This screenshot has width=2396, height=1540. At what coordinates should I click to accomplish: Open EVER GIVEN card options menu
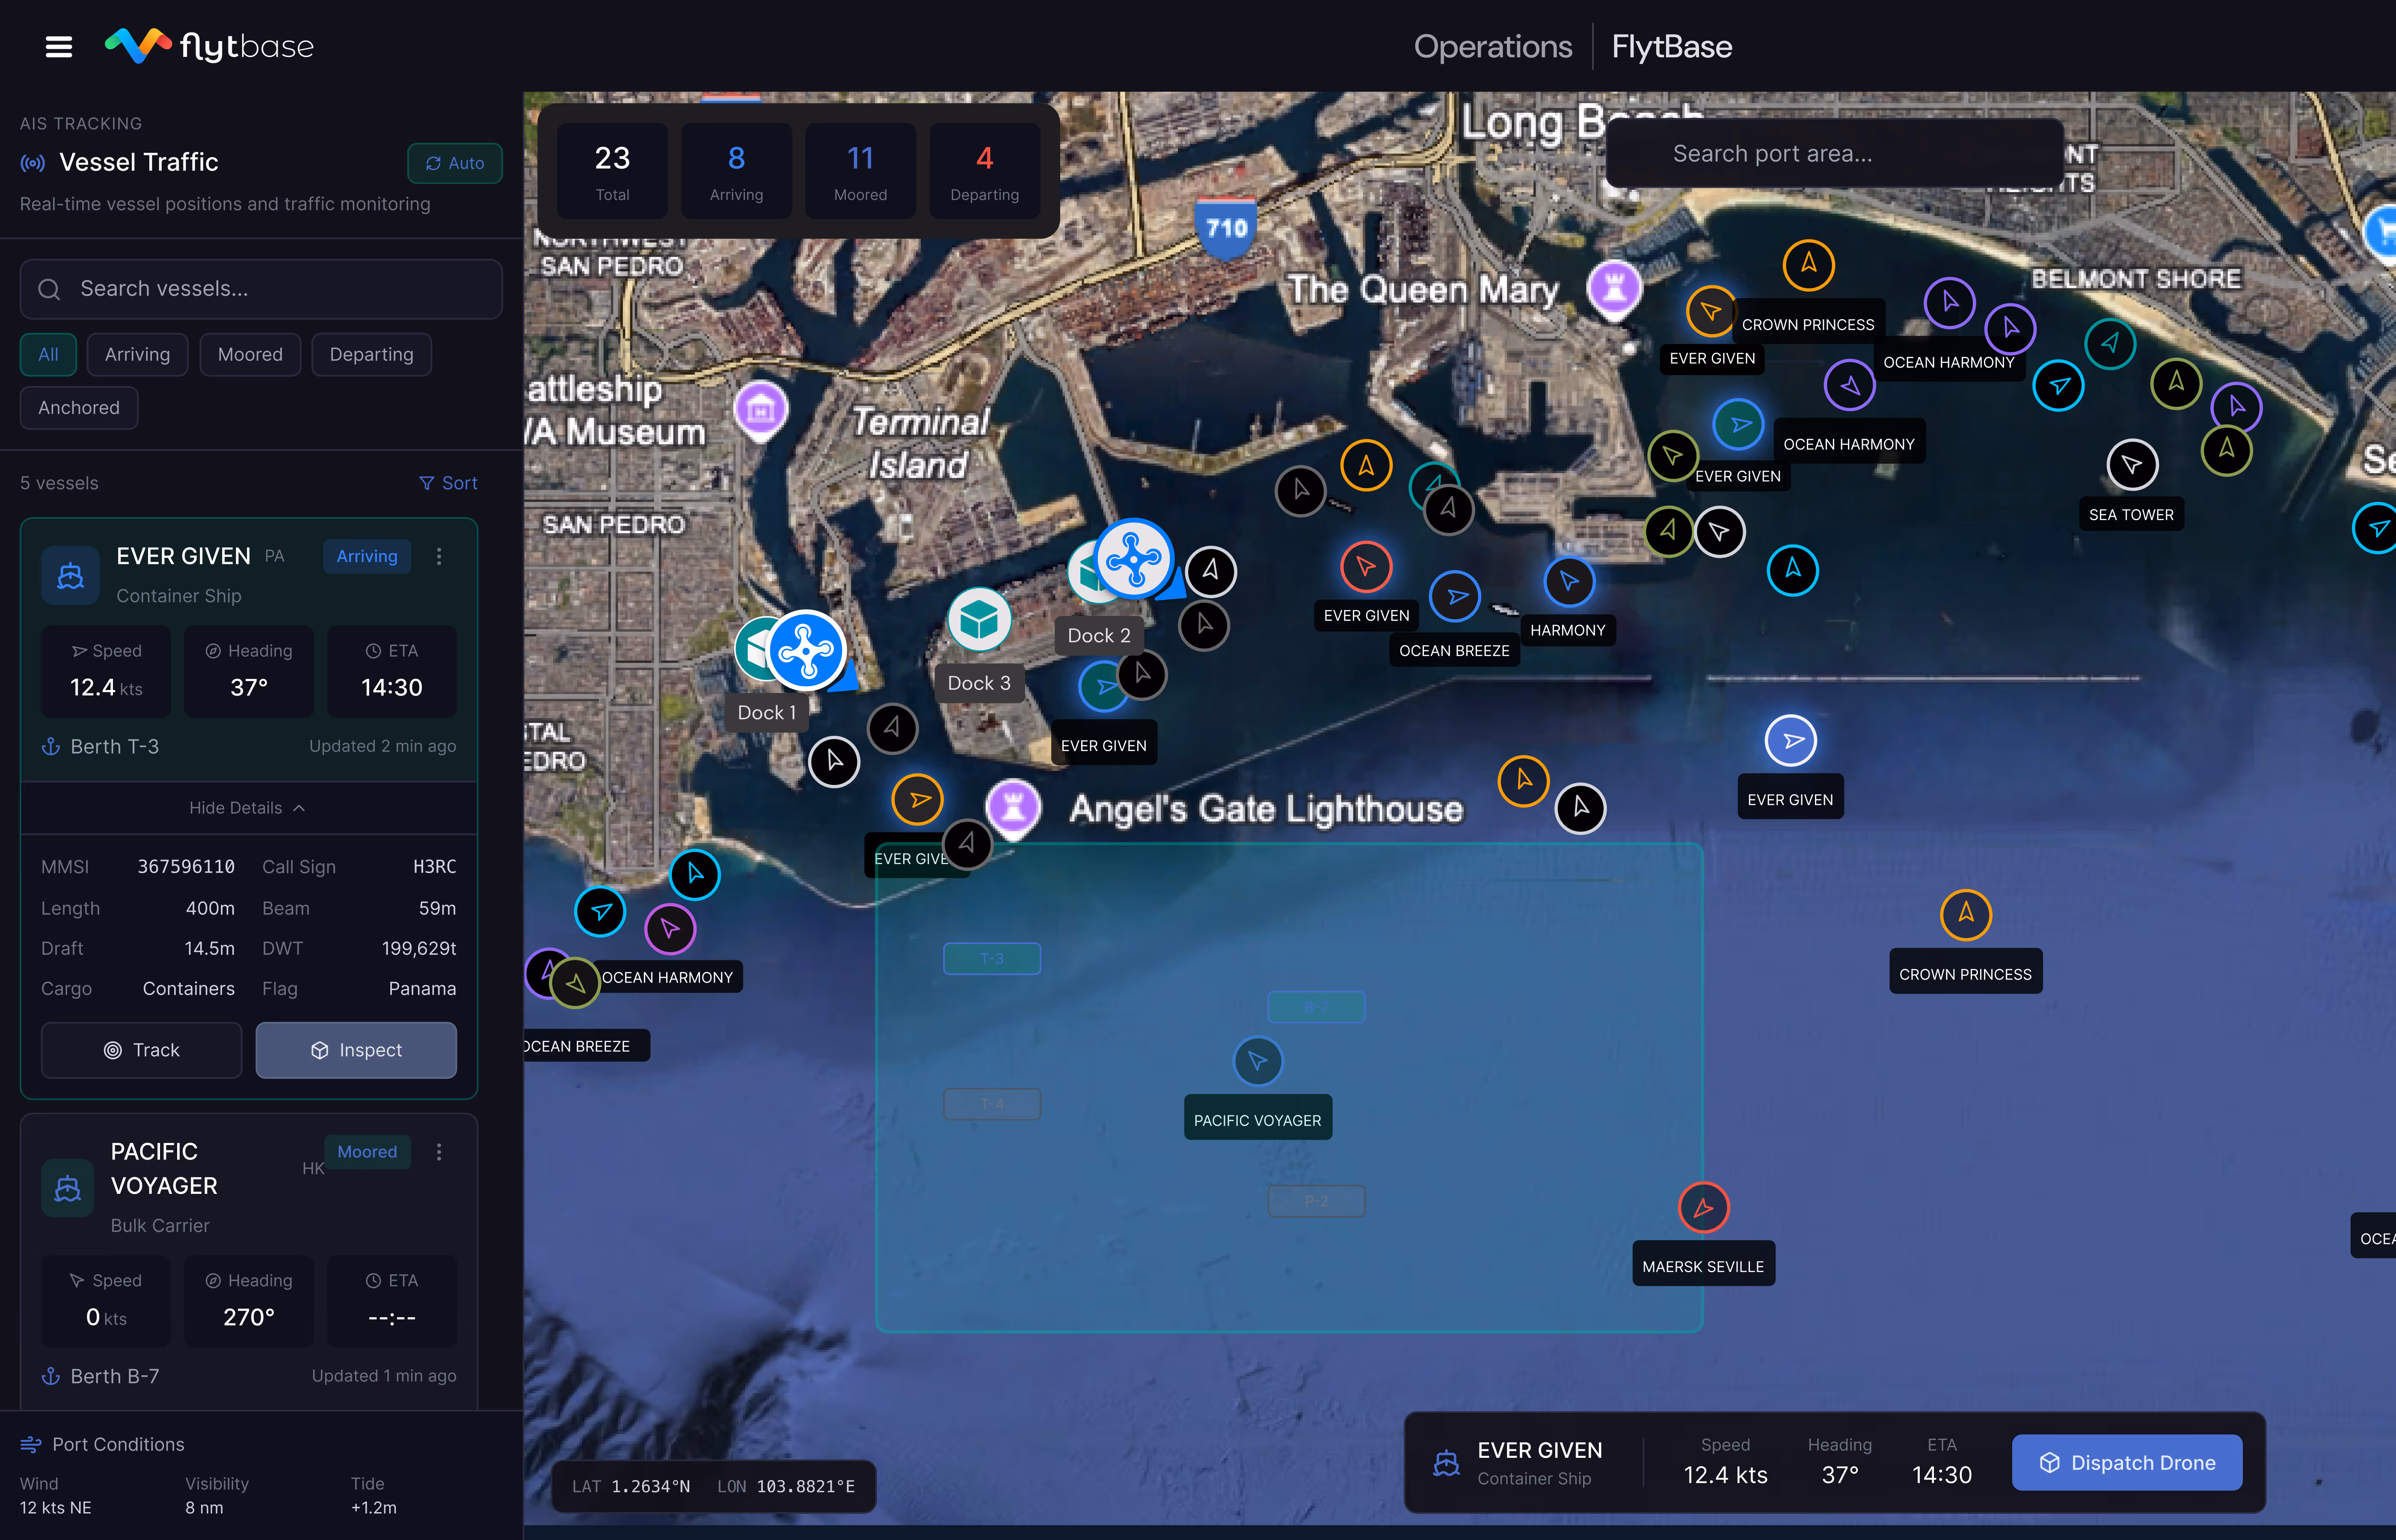click(x=439, y=557)
